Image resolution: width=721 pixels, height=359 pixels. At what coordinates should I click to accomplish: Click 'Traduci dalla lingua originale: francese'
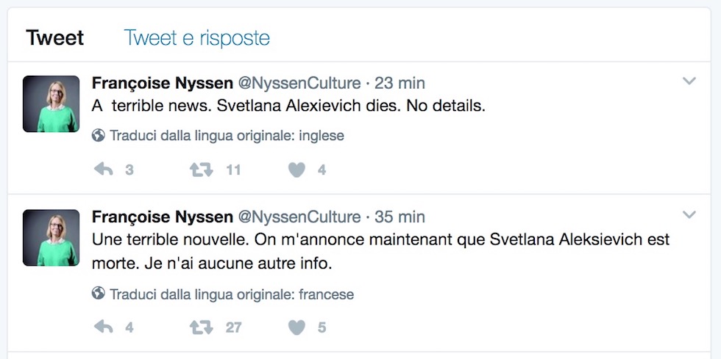tap(232, 294)
